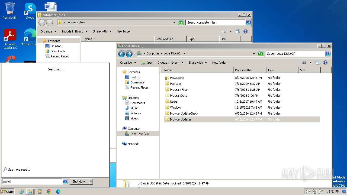This screenshot has width=347, height=195.
Task: Click the Search Local Disk (C:) field
Action: pos(295,54)
